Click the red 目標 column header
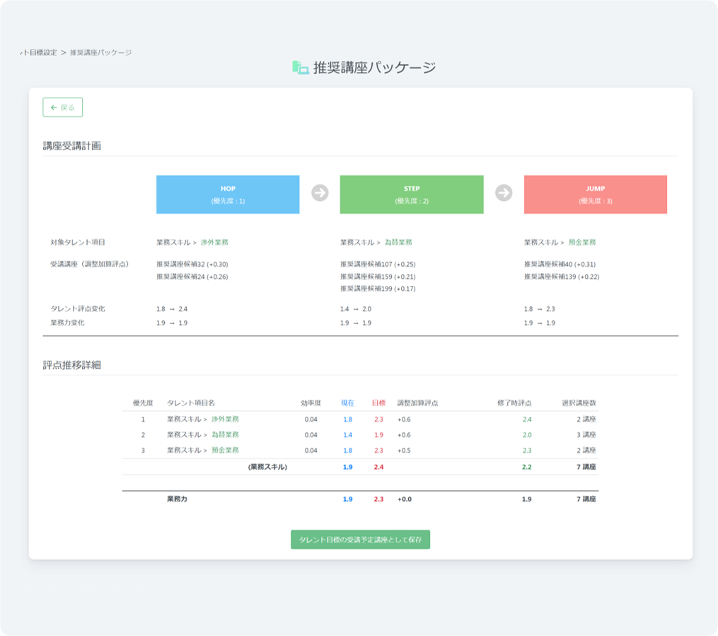Image resolution: width=718 pixels, height=636 pixels. 378,403
